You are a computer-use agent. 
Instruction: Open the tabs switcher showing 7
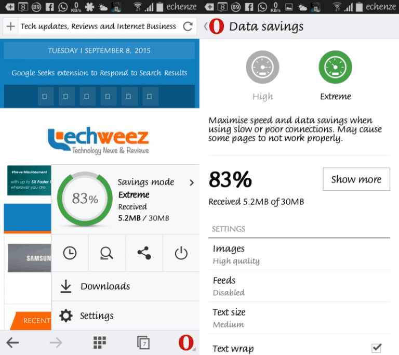[x=143, y=343]
